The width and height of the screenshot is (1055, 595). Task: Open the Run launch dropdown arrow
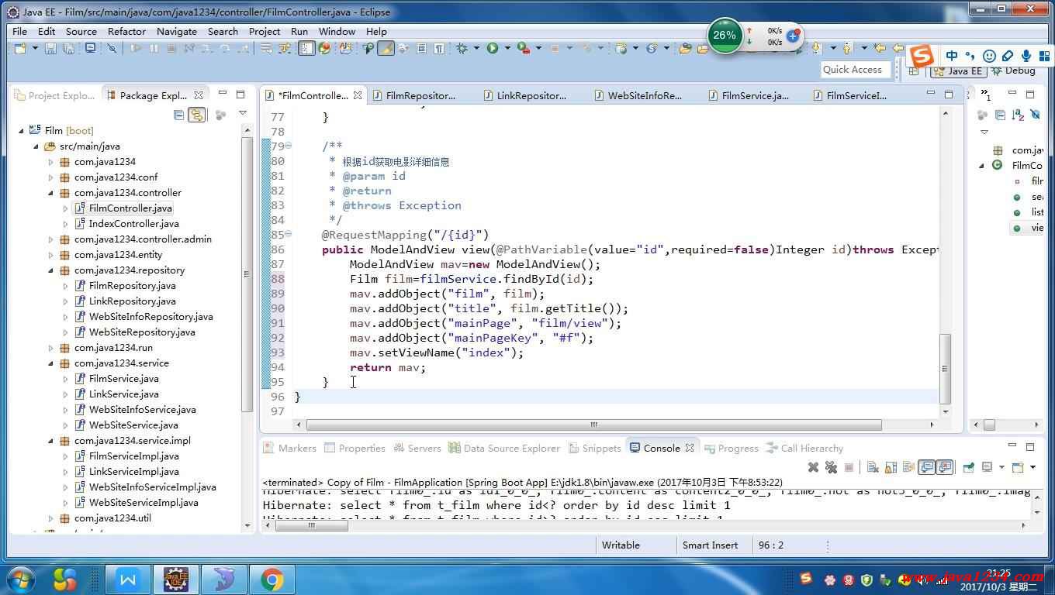(x=507, y=48)
